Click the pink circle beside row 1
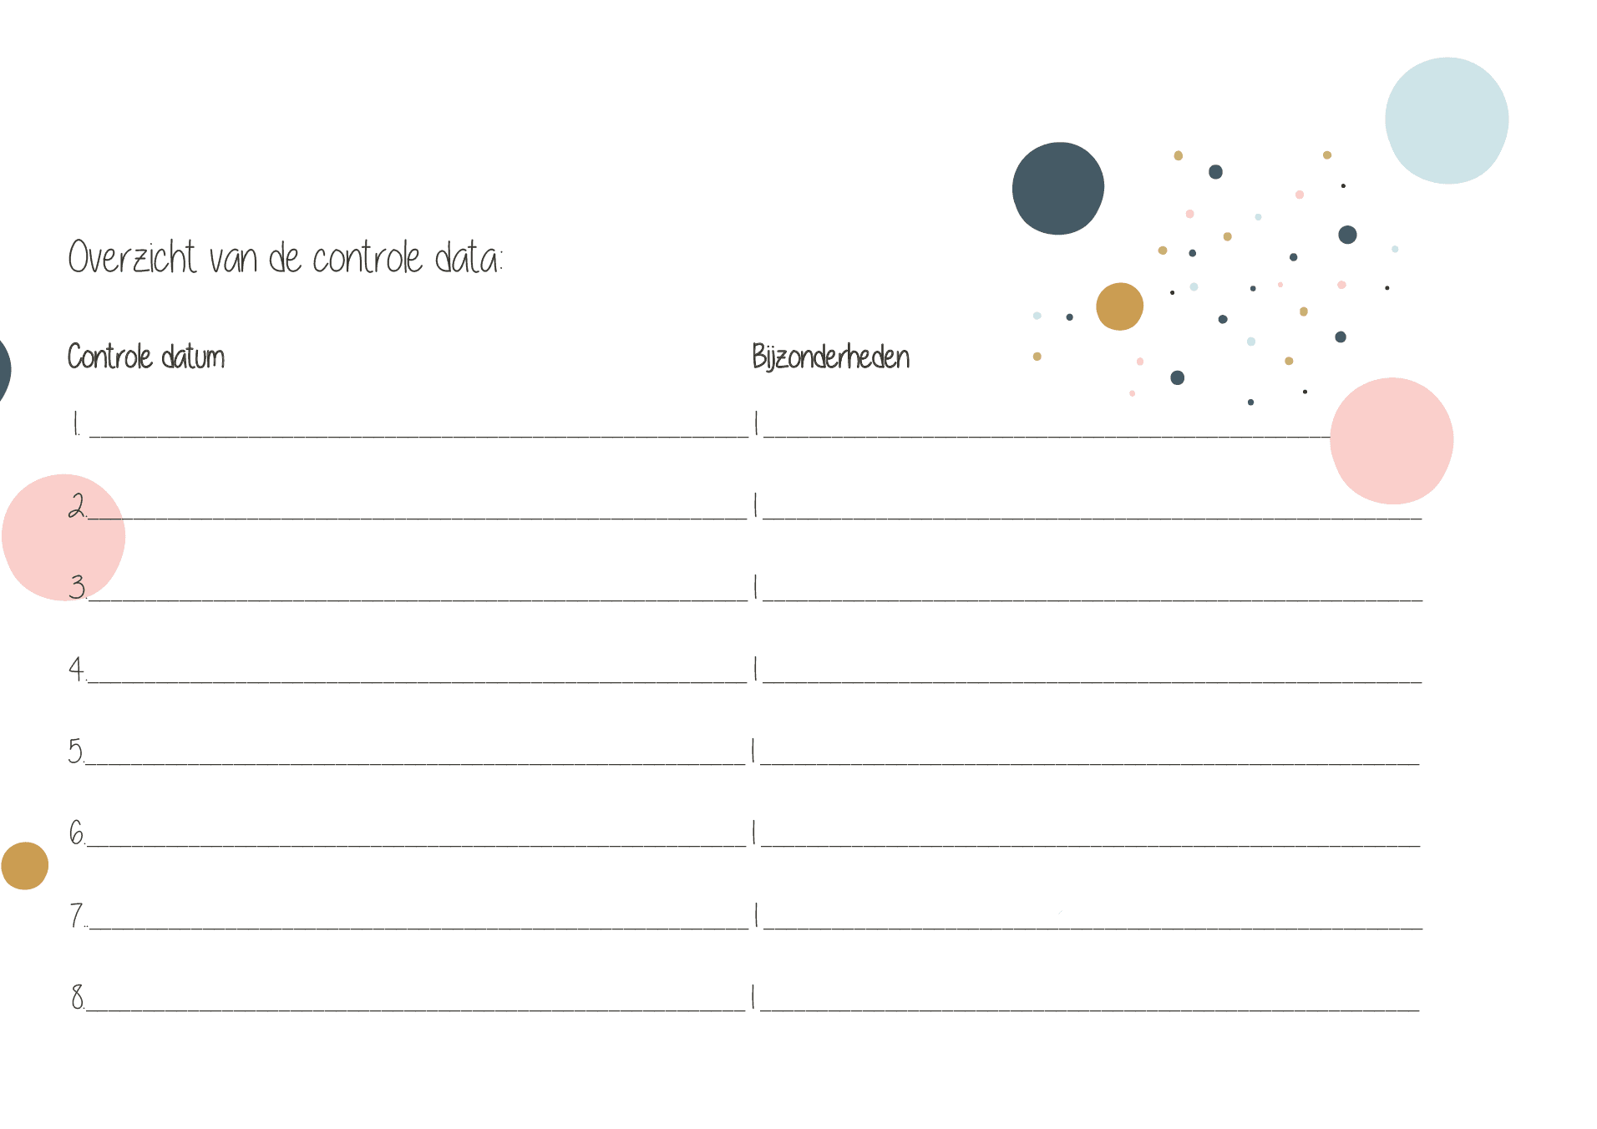The height and width of the screenshot is (1129, 1597). pos(1392,441)
